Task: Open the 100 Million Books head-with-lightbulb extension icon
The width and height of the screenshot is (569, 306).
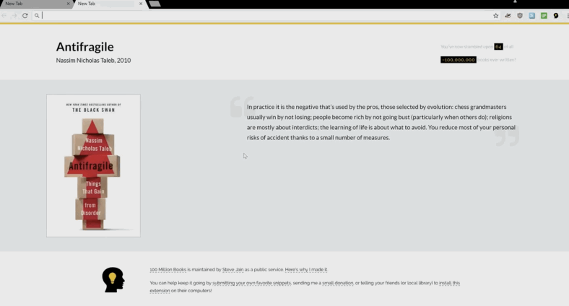Action: tap(555, 16)
